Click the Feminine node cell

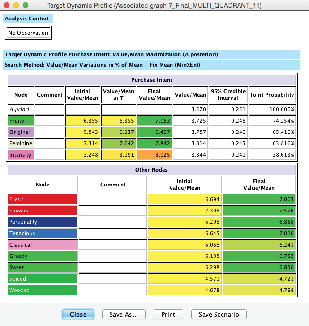point(21,143)
